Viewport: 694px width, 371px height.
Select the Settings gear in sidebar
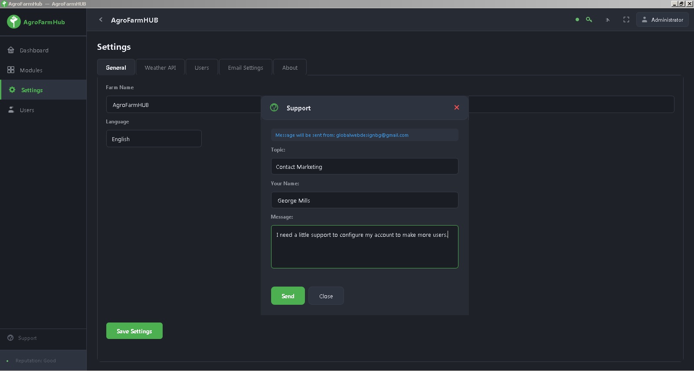pos(12,90)
